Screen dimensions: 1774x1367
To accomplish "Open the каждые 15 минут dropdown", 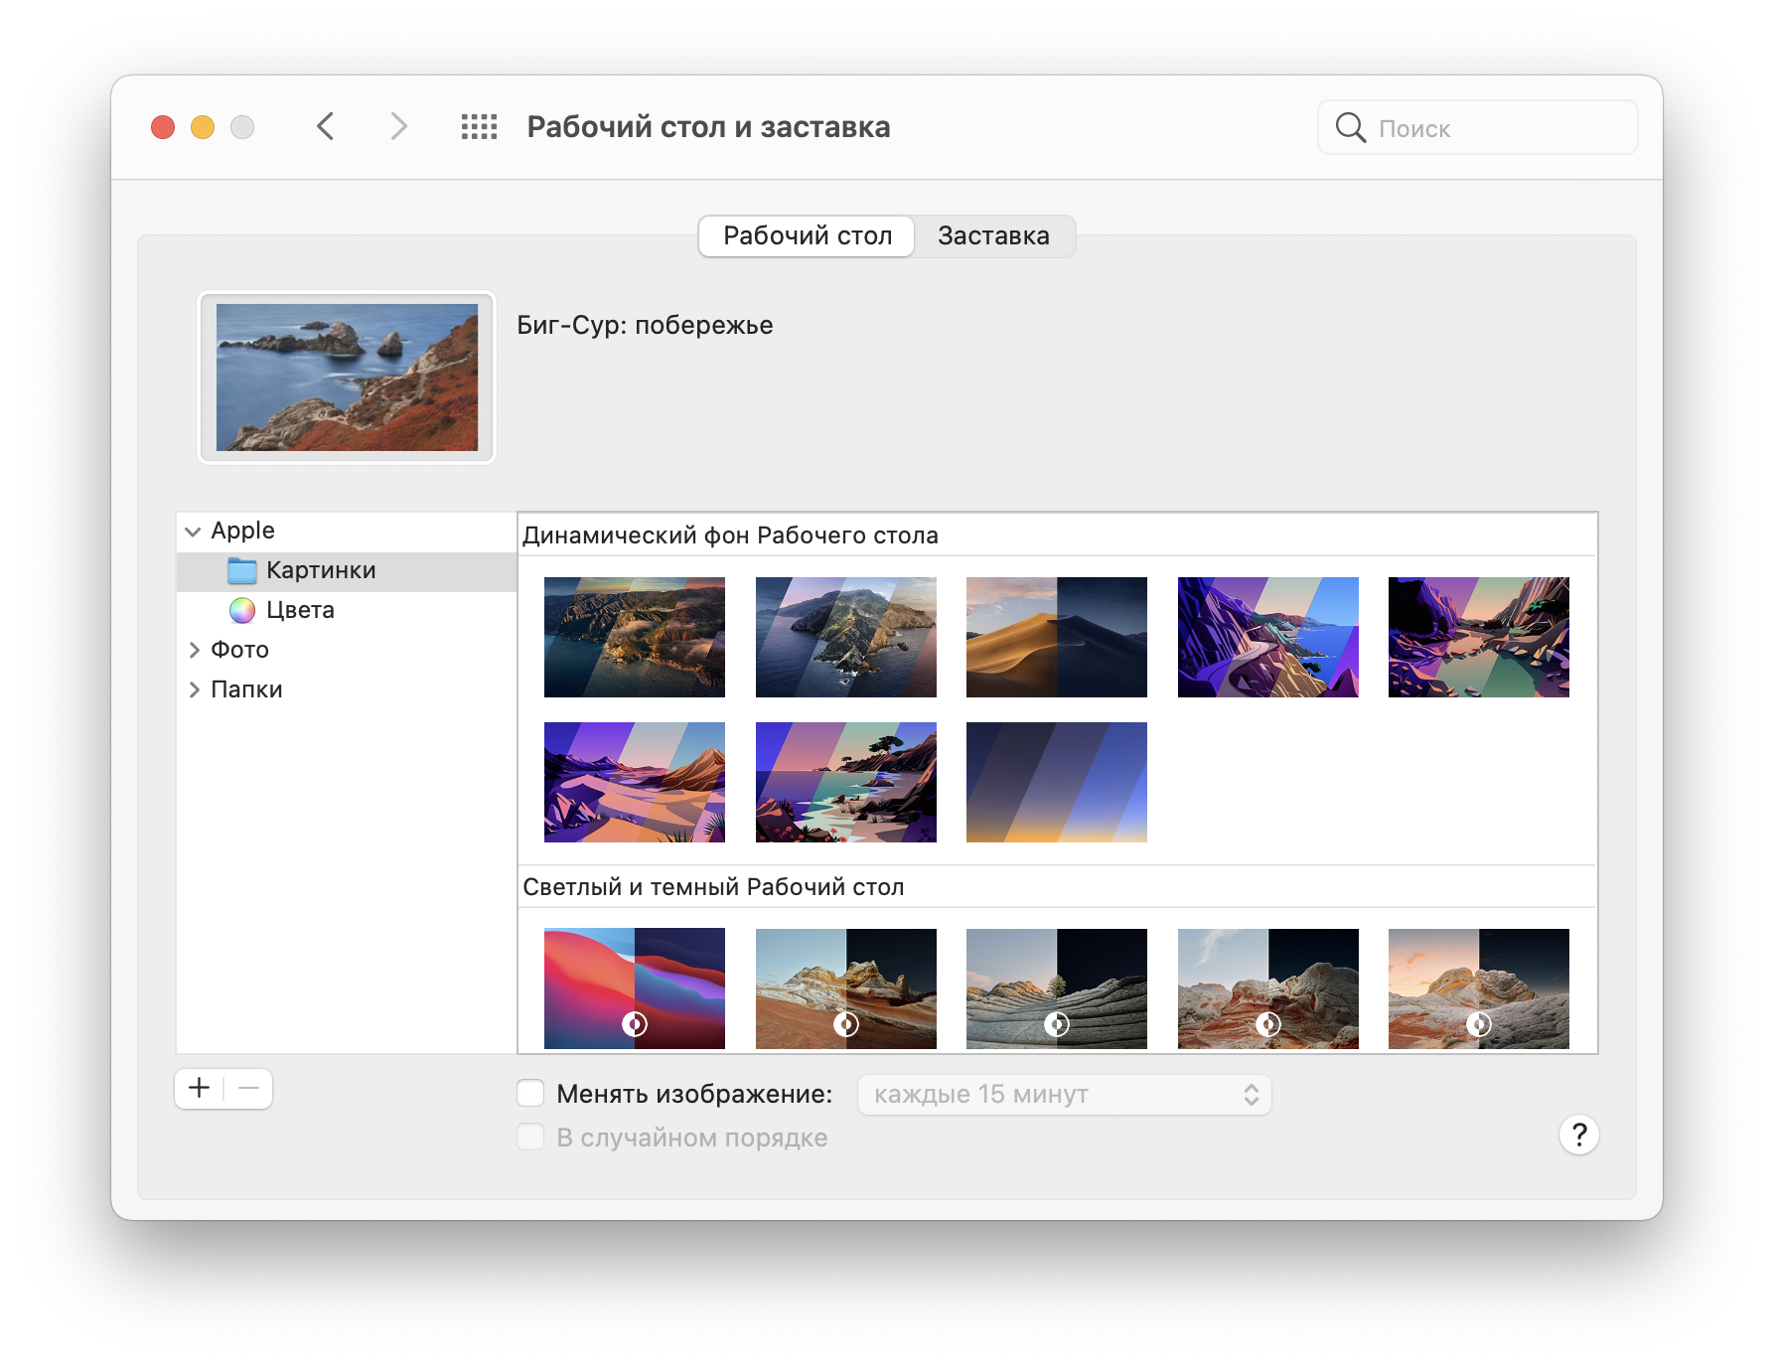I will pyautogui.click(x=1064, y=1094).
